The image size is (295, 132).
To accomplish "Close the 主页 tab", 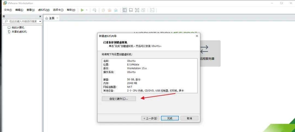I will [57, 18].
